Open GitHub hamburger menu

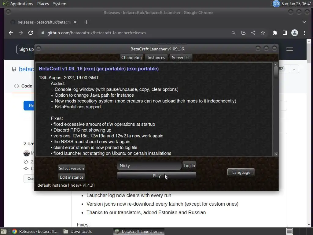(290, 49)
